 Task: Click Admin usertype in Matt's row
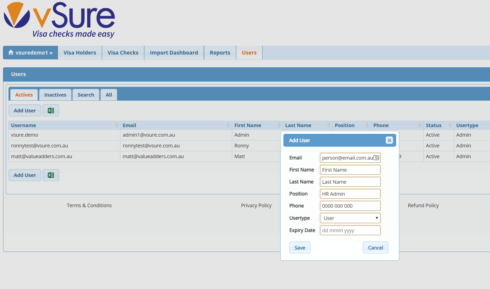(472, 156)
